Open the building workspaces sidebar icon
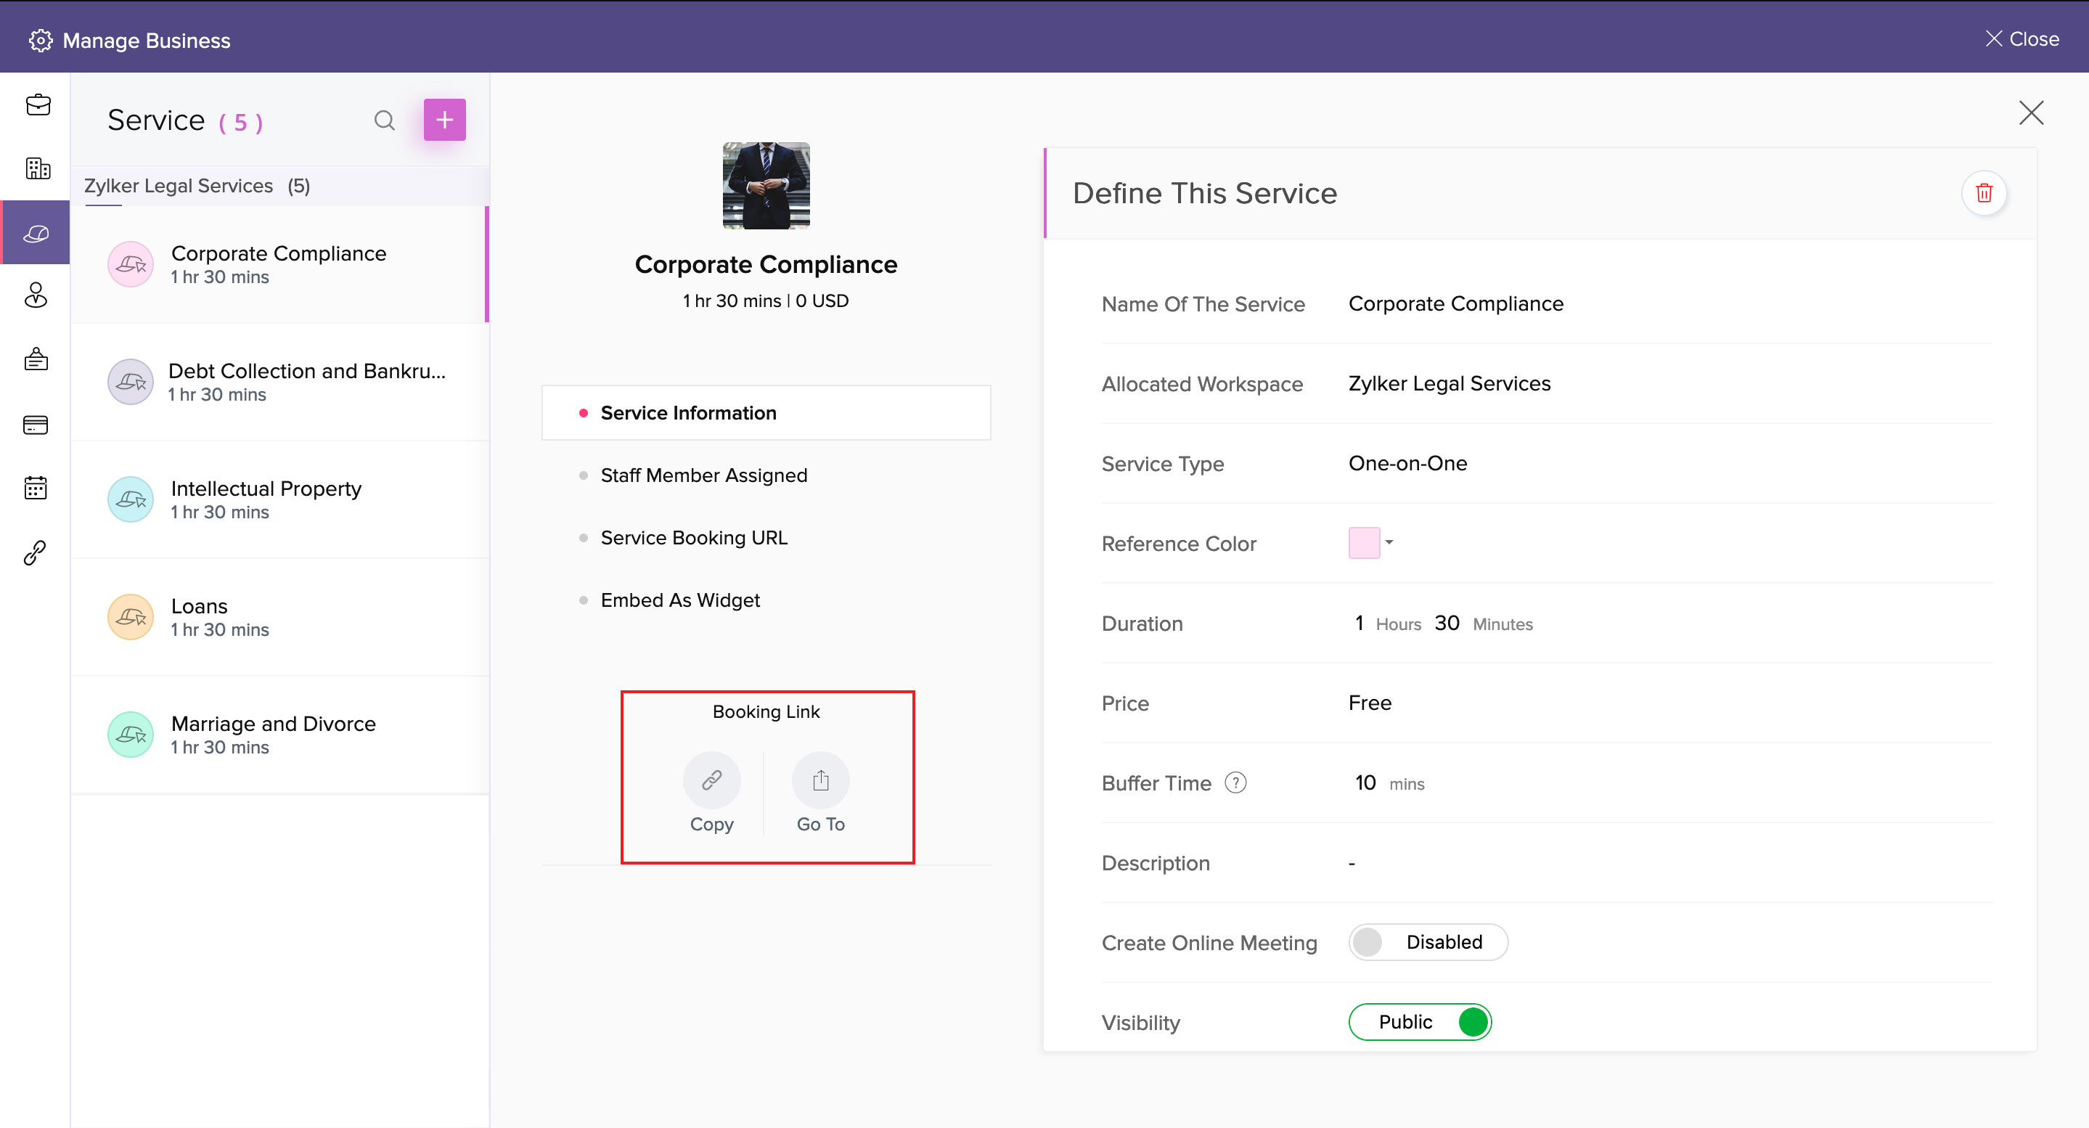The height and width of the screenshot is (1128, 2089). (x=37, y=168)
